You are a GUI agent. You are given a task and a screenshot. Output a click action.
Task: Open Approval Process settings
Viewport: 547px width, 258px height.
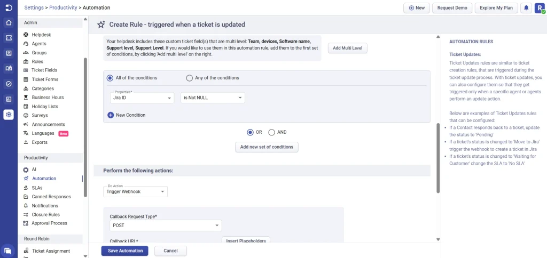point(49,223)
